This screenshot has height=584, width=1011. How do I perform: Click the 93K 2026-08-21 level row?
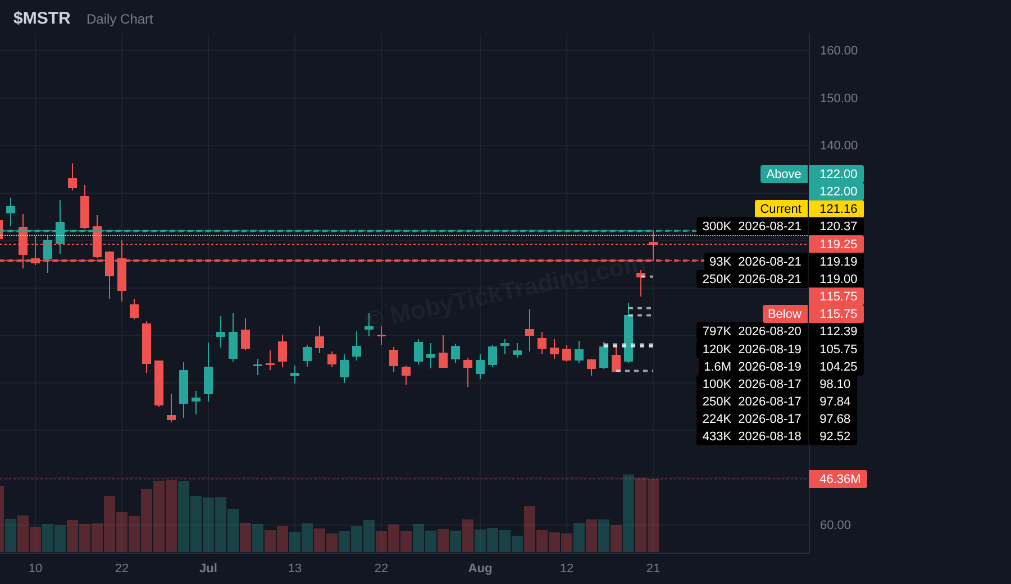[755, 262]
